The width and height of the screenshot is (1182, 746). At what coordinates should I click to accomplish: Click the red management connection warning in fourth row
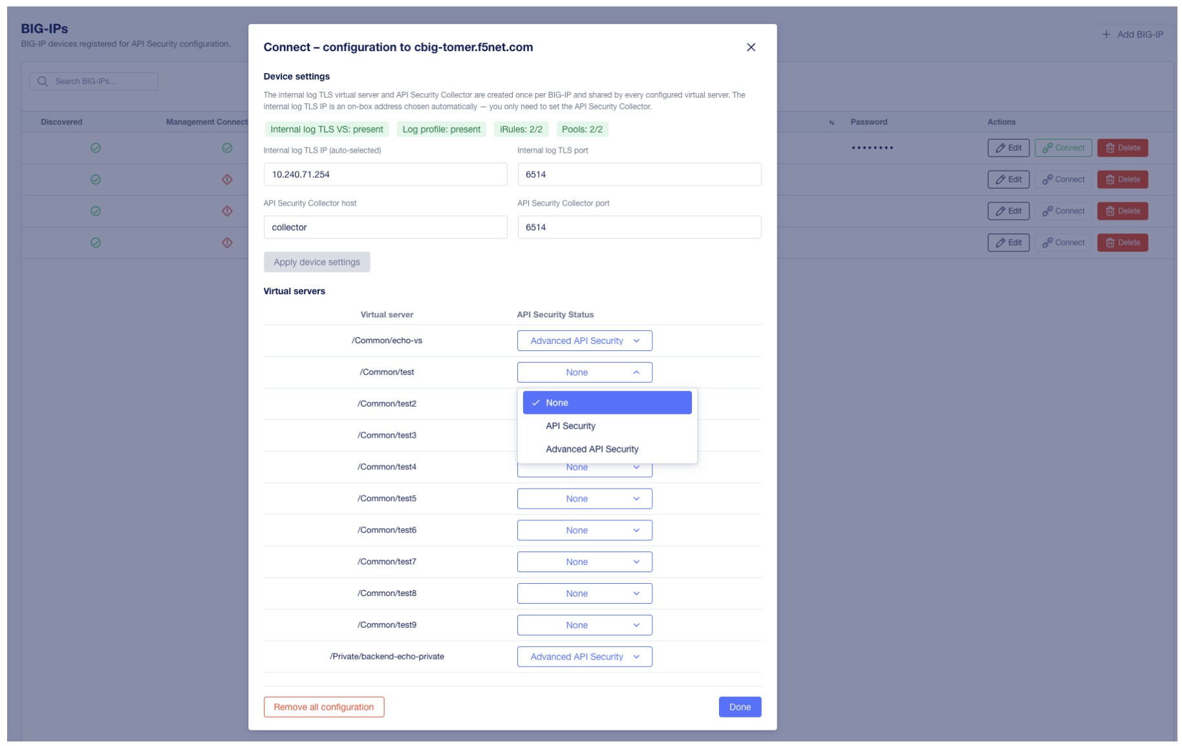[227, 243]
